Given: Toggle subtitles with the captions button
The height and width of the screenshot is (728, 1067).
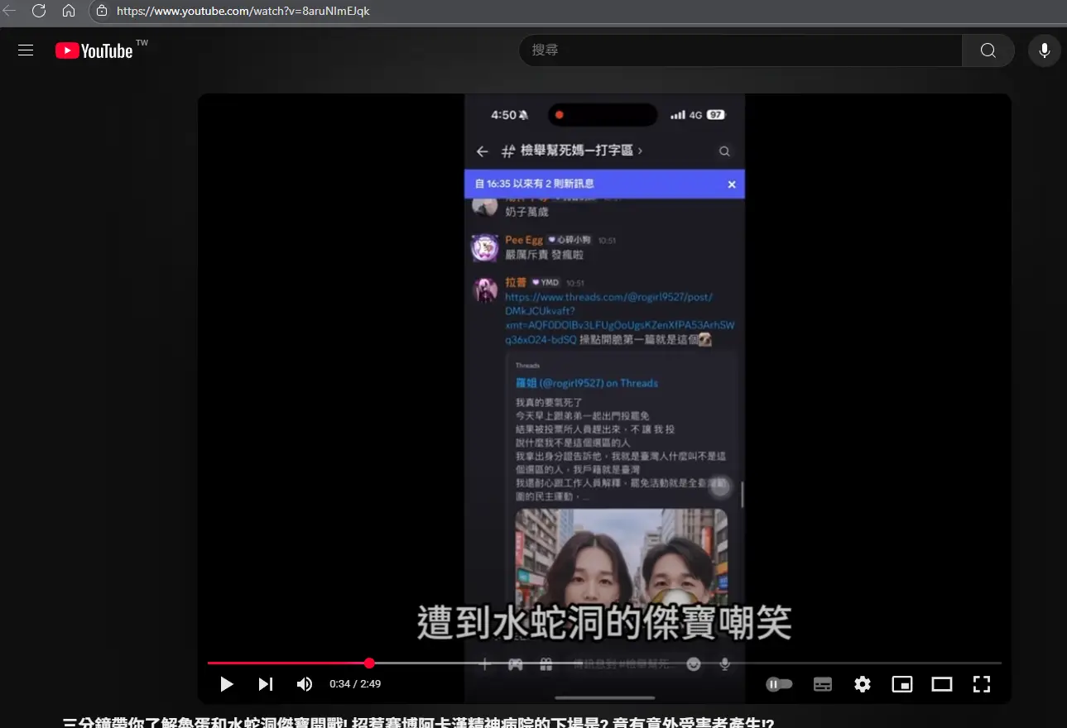Looking at the screenshot, I should (x=823, y=684).
